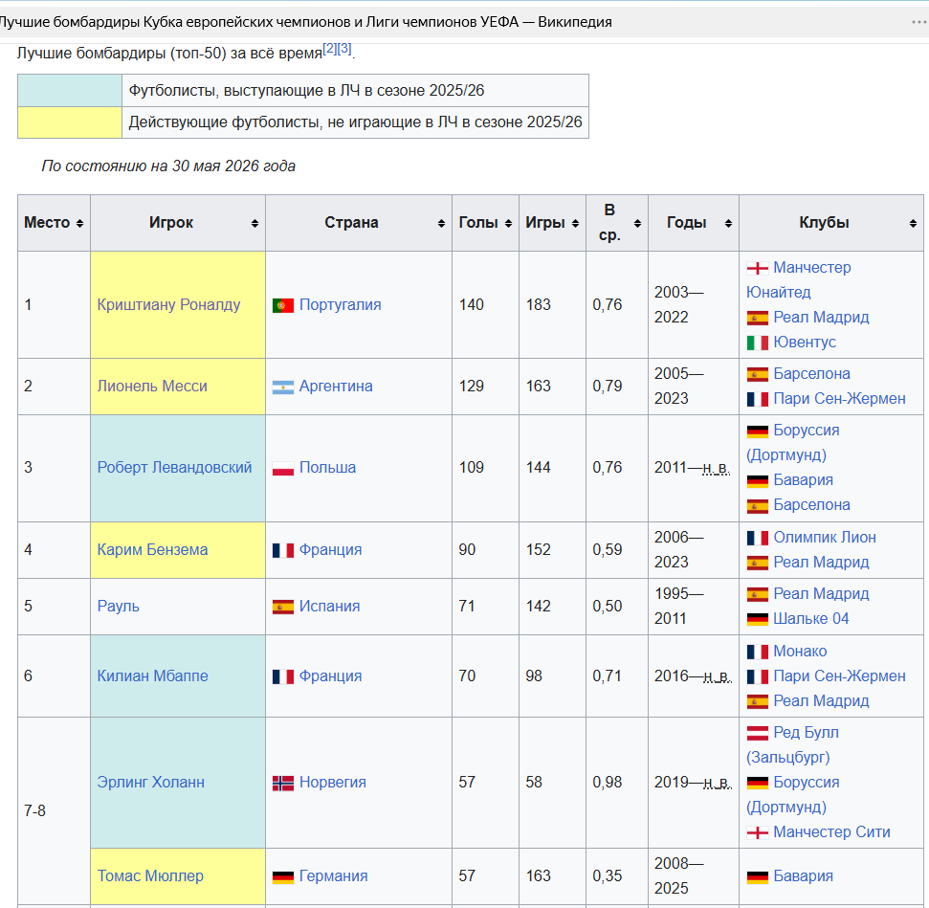Open Манчестер Сити club link
The height and width of the screenshot is (908, 929).
point(831,831)
